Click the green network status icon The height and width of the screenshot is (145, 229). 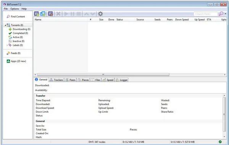click(x=220, y=142)
